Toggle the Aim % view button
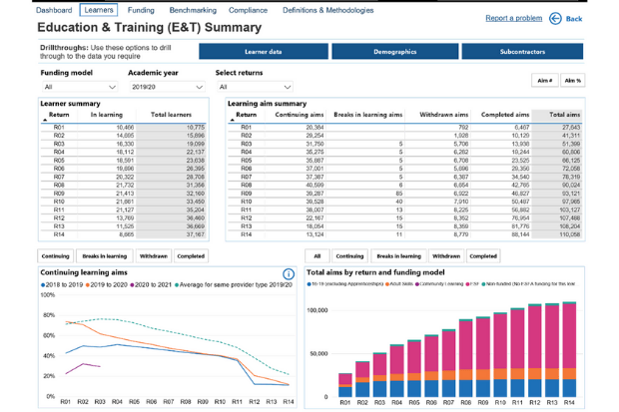 tap(573, 80)
